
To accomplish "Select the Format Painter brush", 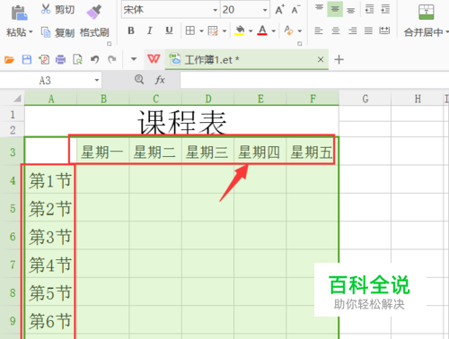I will (x=94, y=12).
